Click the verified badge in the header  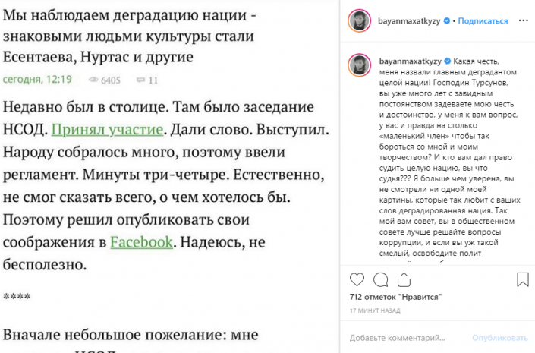(x=447, y=22)
